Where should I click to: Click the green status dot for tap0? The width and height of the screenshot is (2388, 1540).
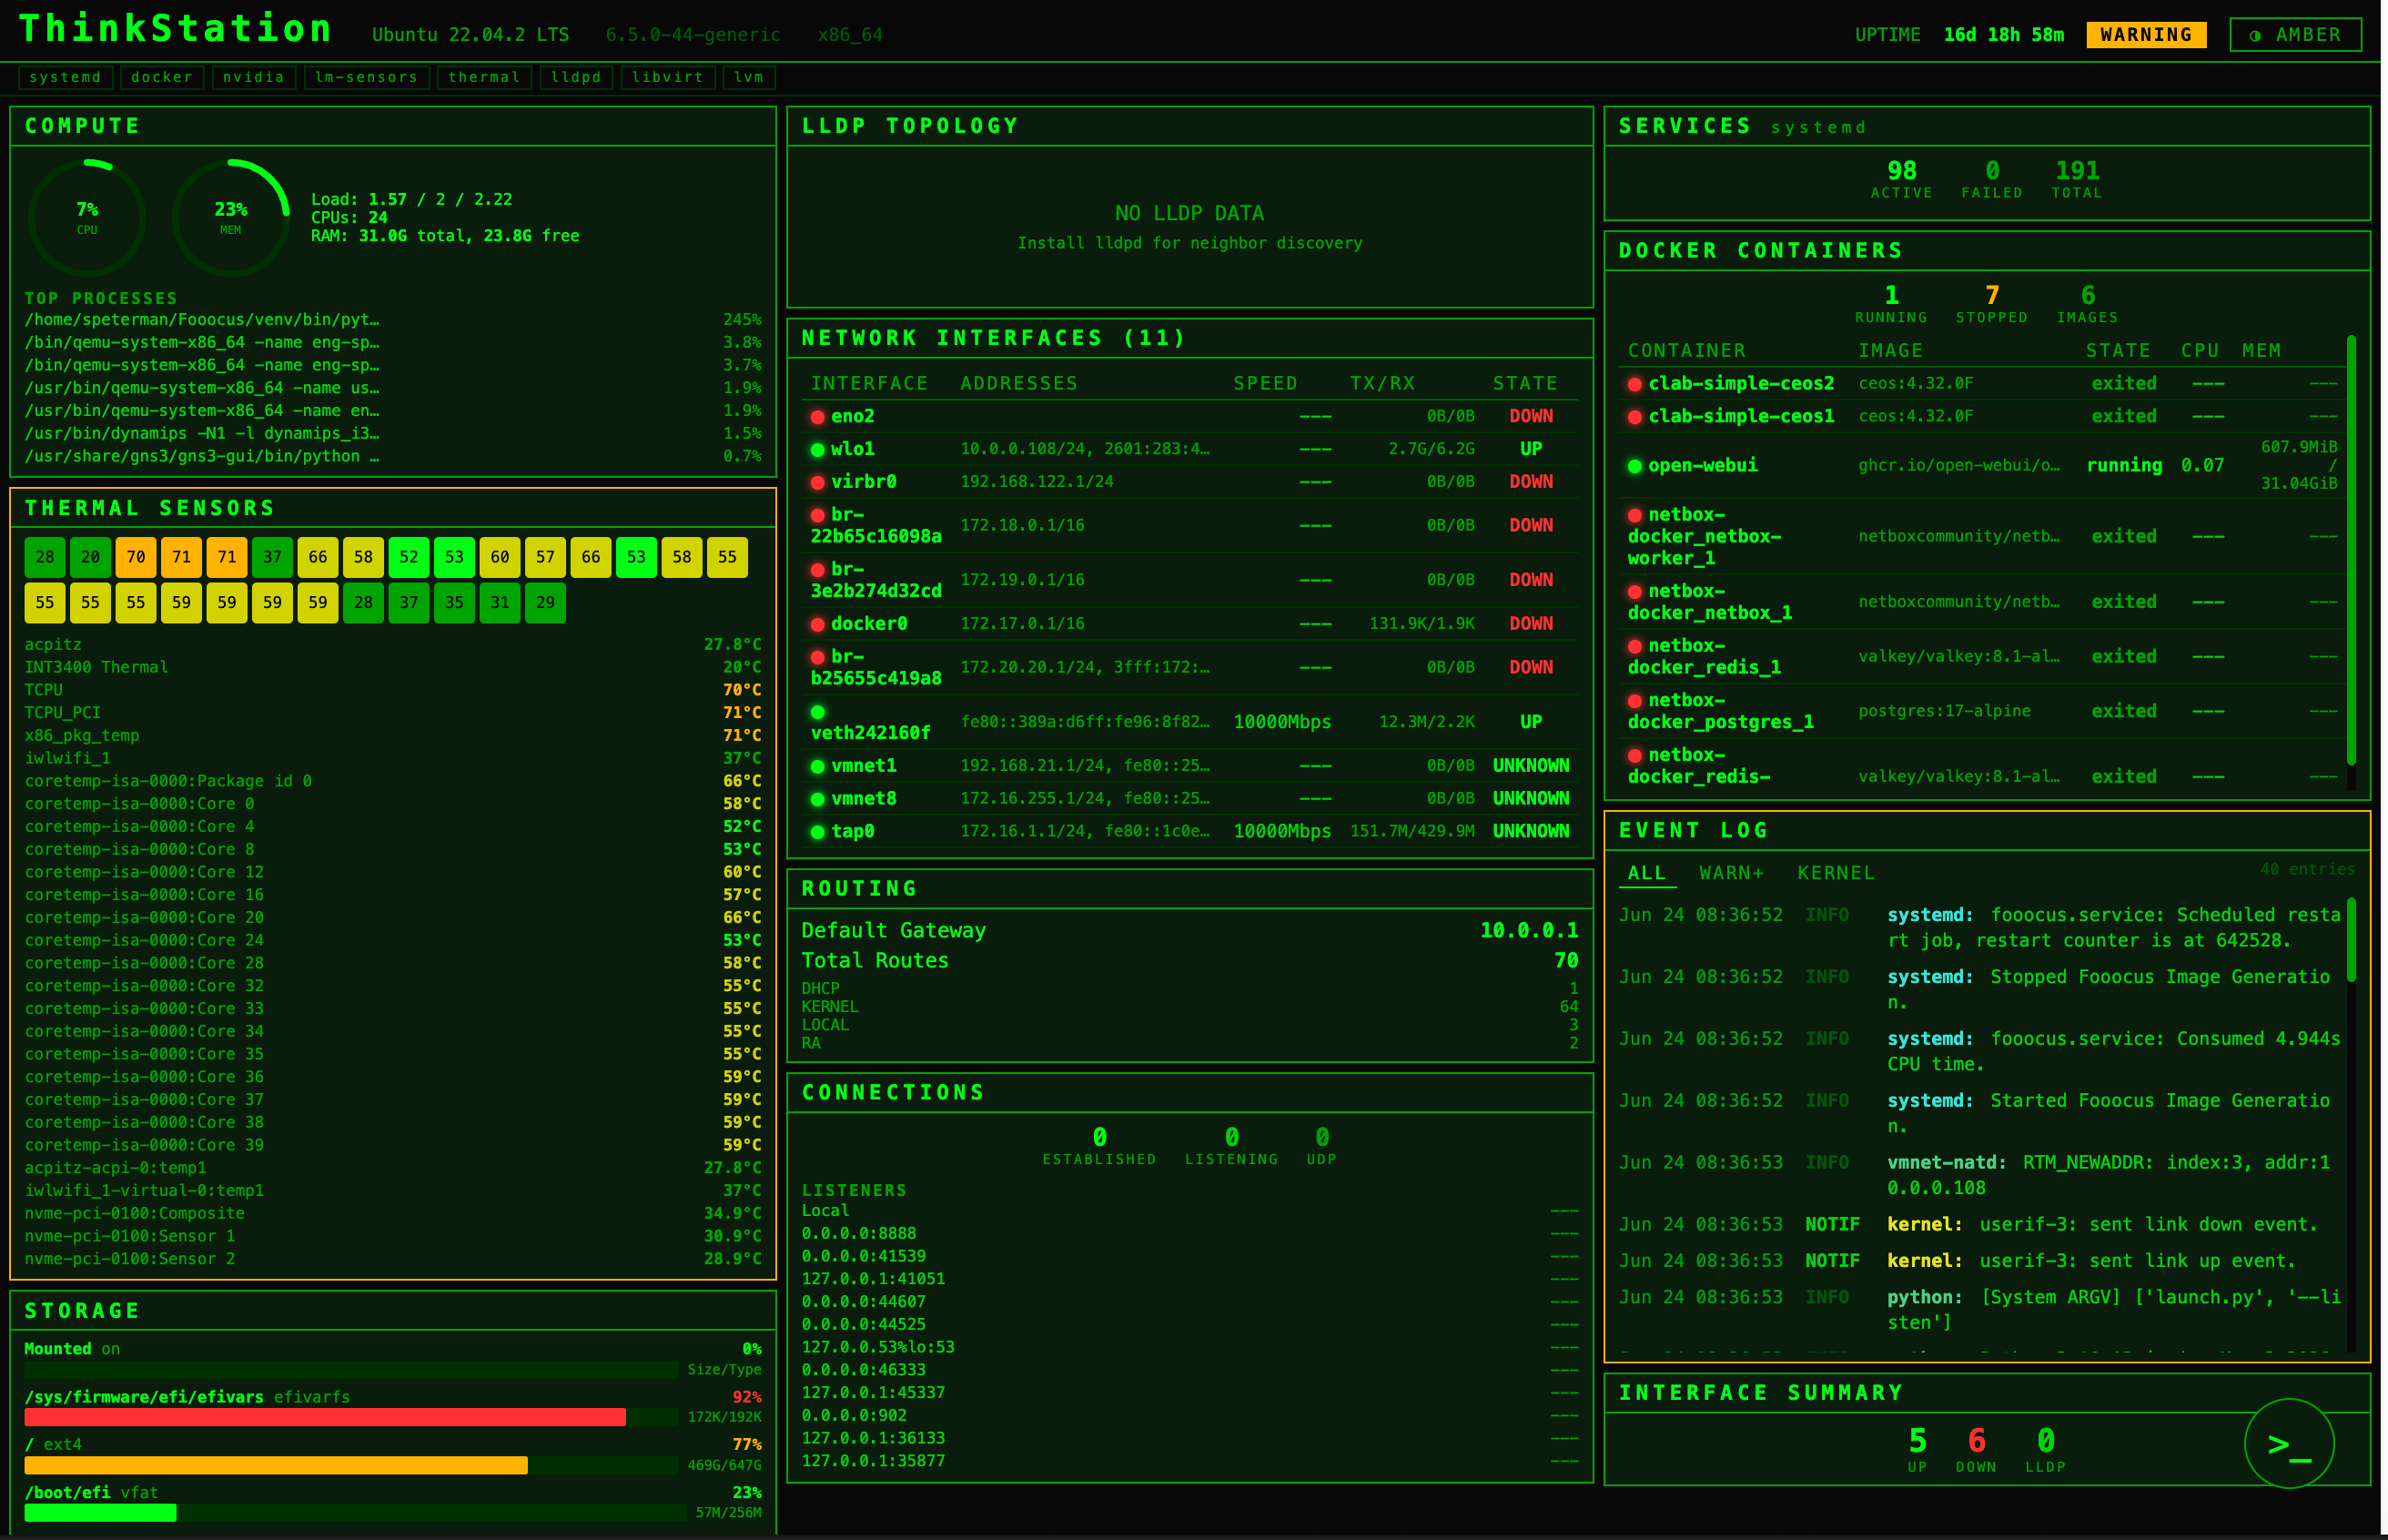coord(817,833)
